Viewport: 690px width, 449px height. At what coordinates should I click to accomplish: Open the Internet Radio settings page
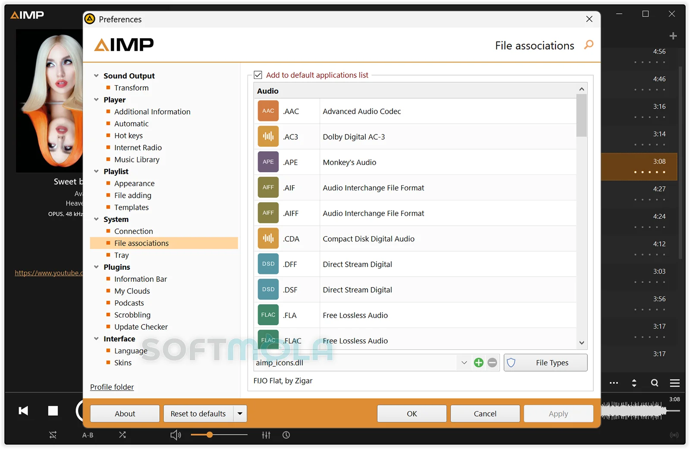click(x=138, y=147)
